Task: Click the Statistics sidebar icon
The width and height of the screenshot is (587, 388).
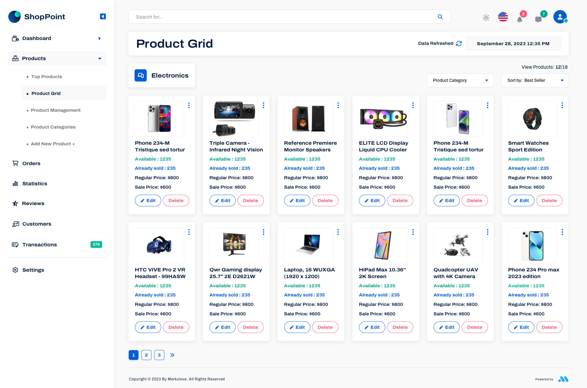Action: click(15, 183)
